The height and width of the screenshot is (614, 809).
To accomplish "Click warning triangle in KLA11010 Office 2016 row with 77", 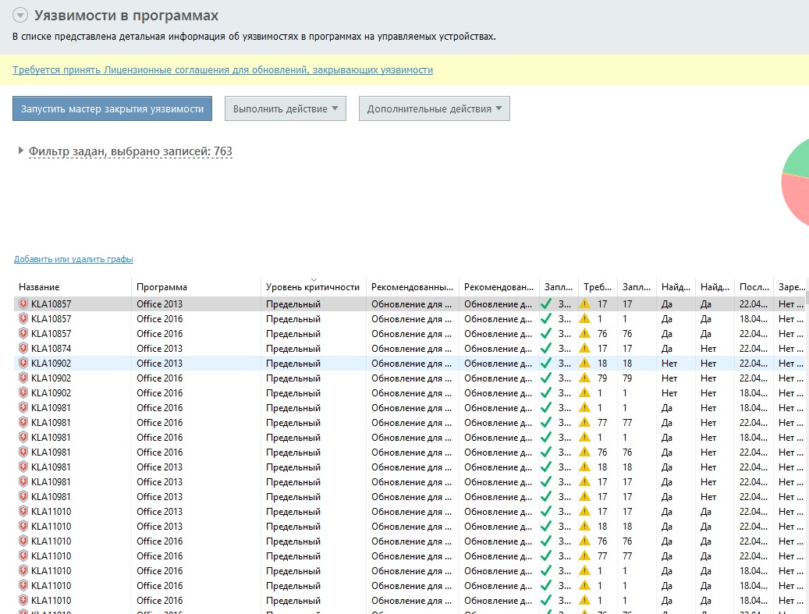I will click(x=584, y=556).
